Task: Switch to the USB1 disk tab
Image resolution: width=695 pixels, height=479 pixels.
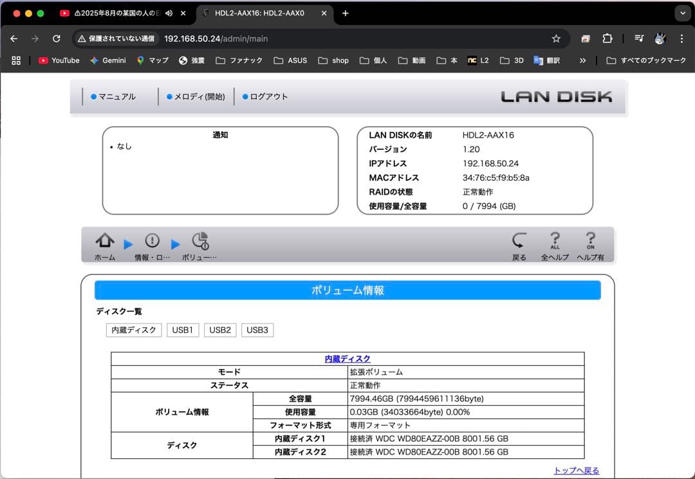Action: (x=182, y=330)
